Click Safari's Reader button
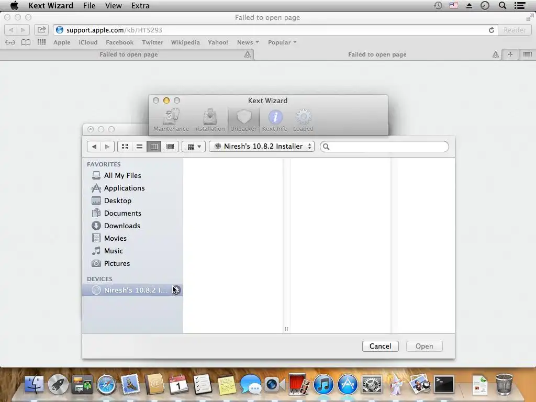The width and height of the screenshot is (536, 402). pyautogui.click(x=515, y=30)
